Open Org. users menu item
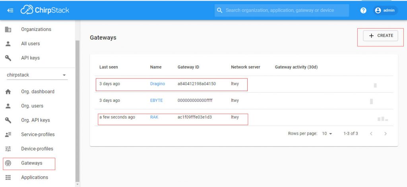The height and width of the screenshot is (187, 407). coord(32,106)
